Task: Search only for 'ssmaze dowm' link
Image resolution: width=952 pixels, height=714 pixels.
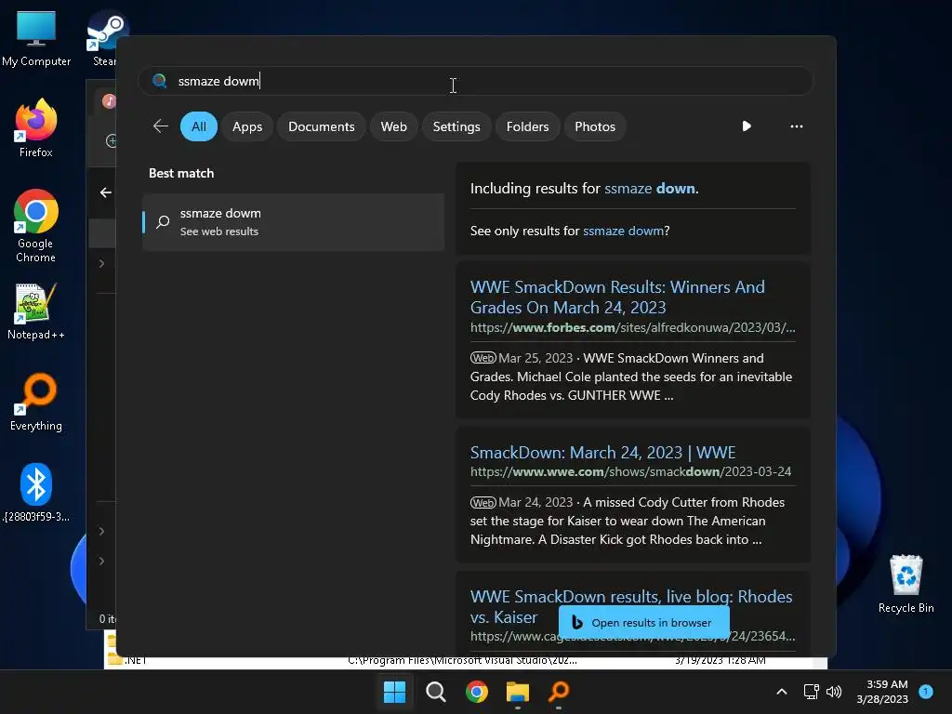Action: 623,231
